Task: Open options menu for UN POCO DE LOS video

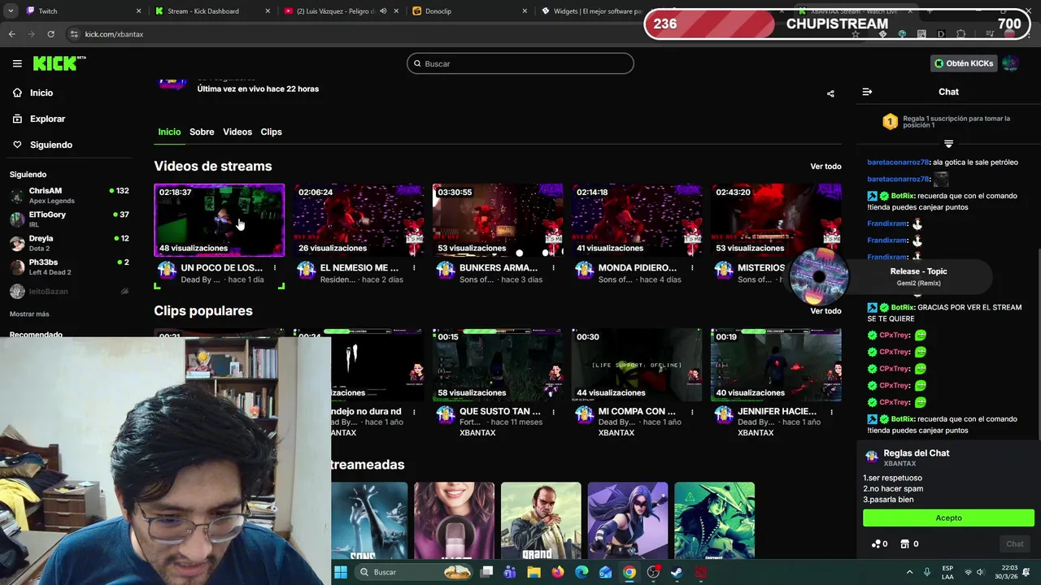Action: pos(275,267)
